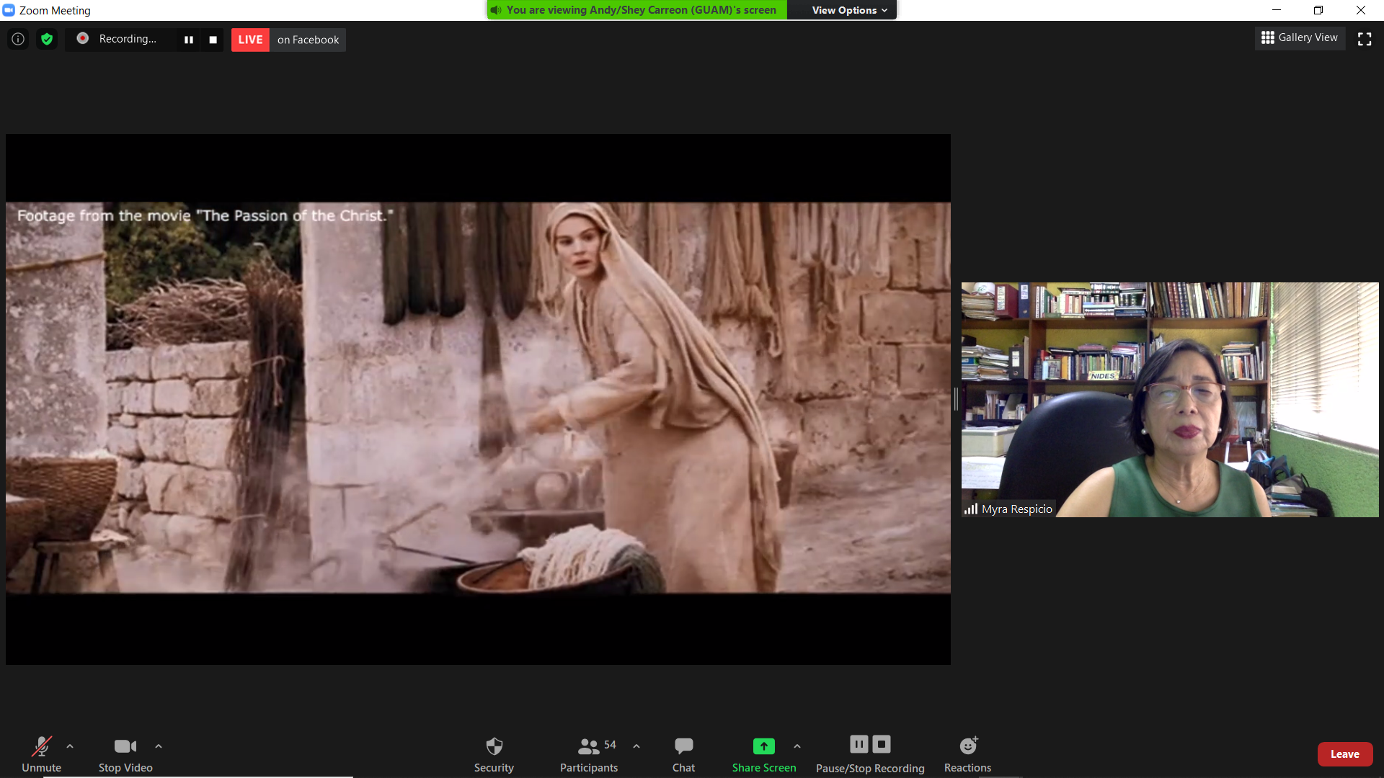Click the Myra Respicio name label
The image size is (1384, 778).
tap(1016, 509)
